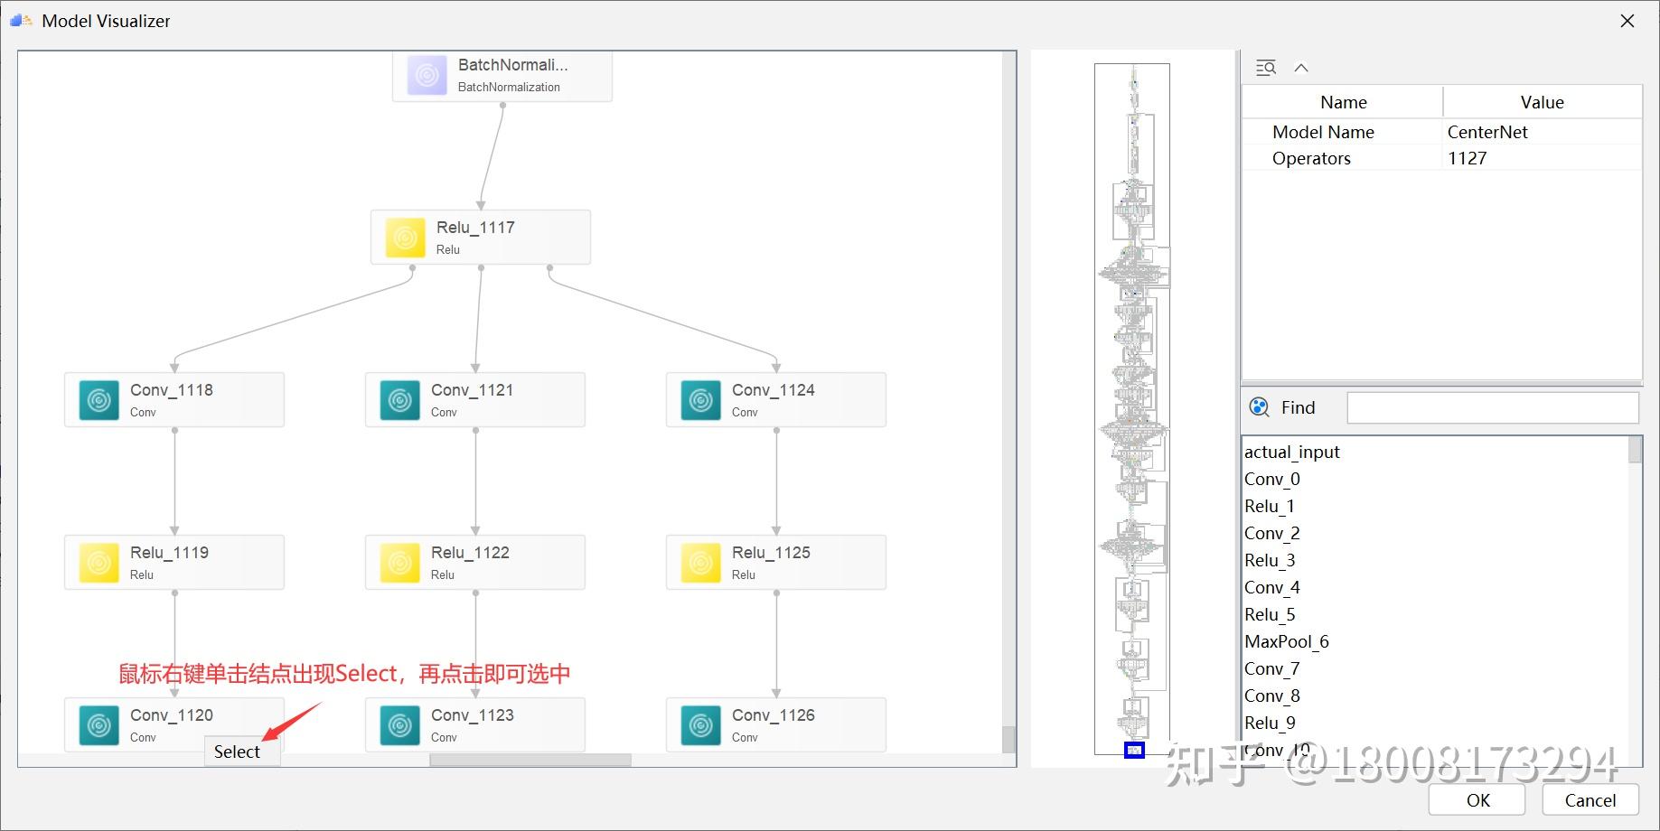Select Conv_0 in the operator list
The width and height of the screenshot is (1660, 831).
(1271, 479)
